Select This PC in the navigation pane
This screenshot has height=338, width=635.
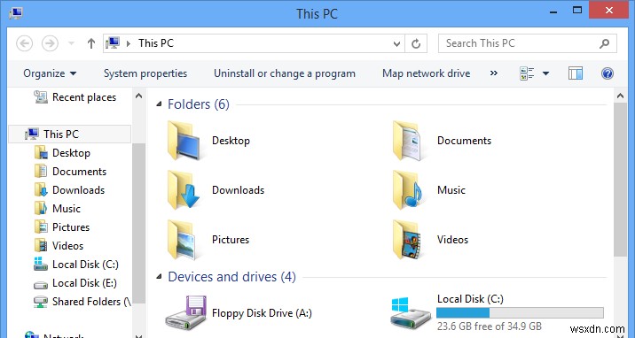coord(70,134)
